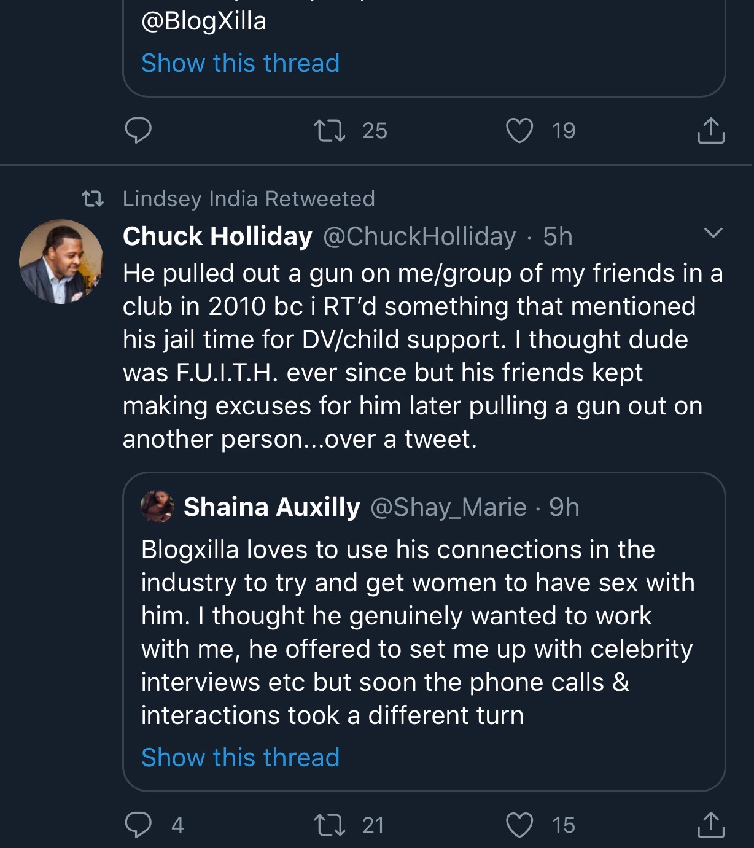Retweet the top tweet with 25 retweets
The image size is (754, 848).
pyautogui.click(x=330, y=130)
